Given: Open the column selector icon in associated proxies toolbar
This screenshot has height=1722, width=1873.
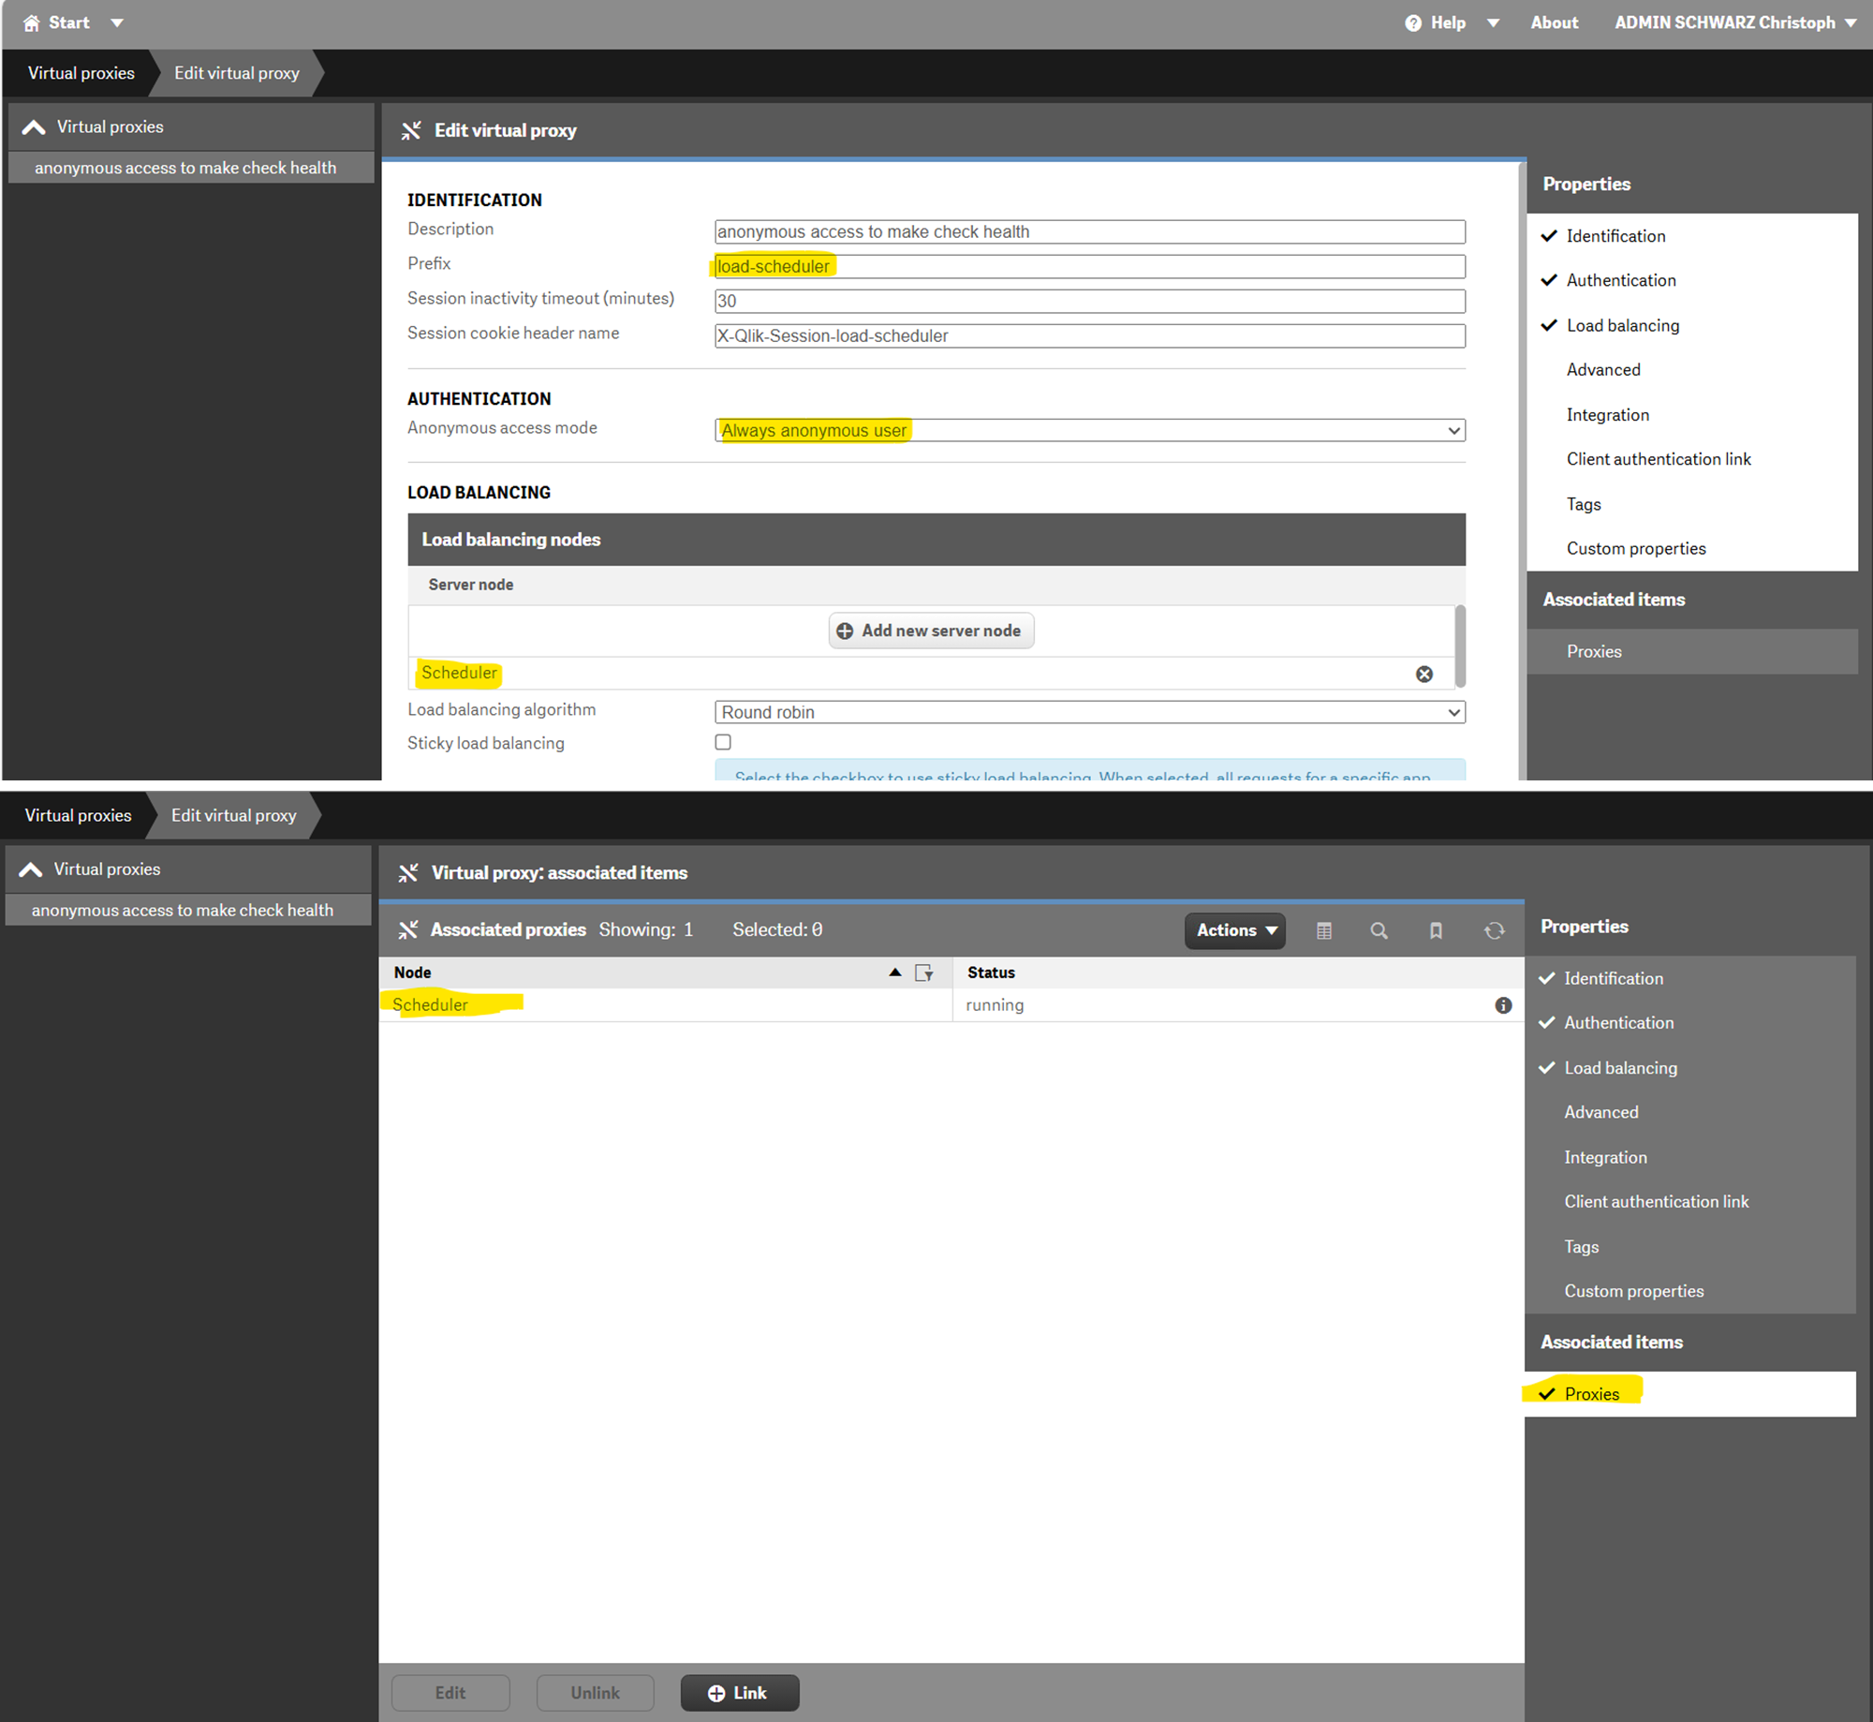Looking at the screenshot, I should [x=1324, y=930].
